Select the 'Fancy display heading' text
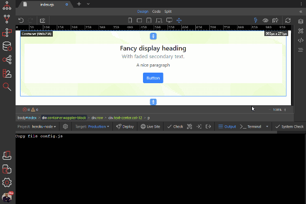This screenshot has height=204, width=306. point(153,48)
